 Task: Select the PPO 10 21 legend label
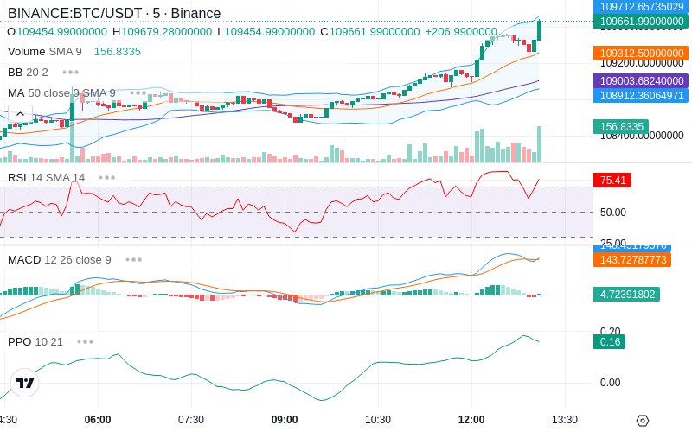[35, 341]
